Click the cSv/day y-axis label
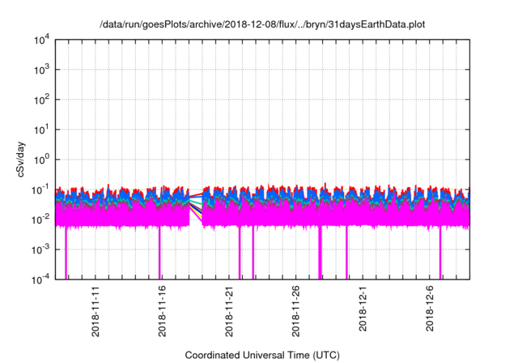 click(21, 160)
